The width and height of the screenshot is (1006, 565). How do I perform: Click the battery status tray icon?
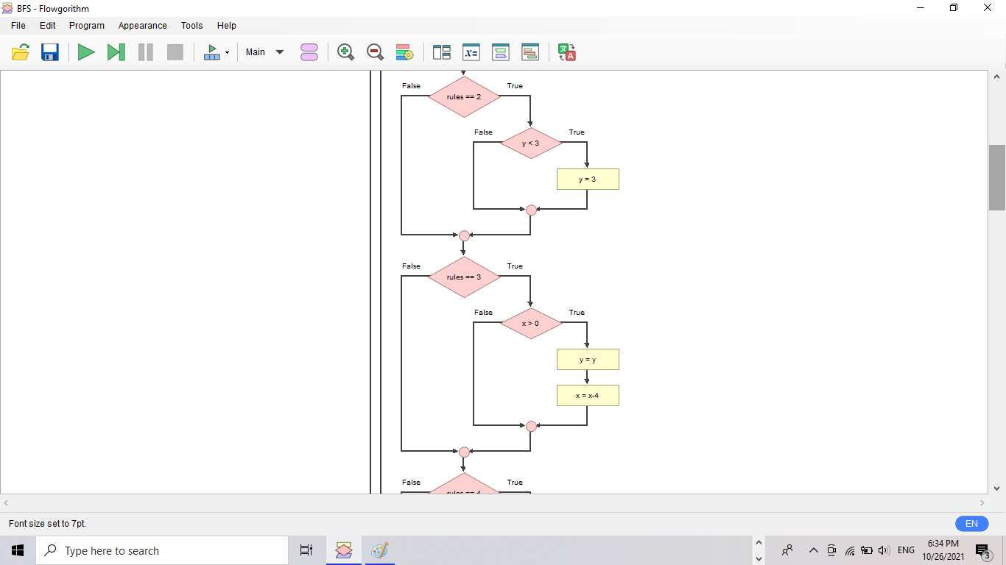click(867, 550)
